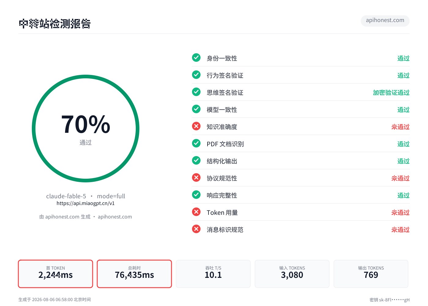Click red cross icon beside 协议规范性
Viewport: 428px width, 306px height.
coord(196,177)
